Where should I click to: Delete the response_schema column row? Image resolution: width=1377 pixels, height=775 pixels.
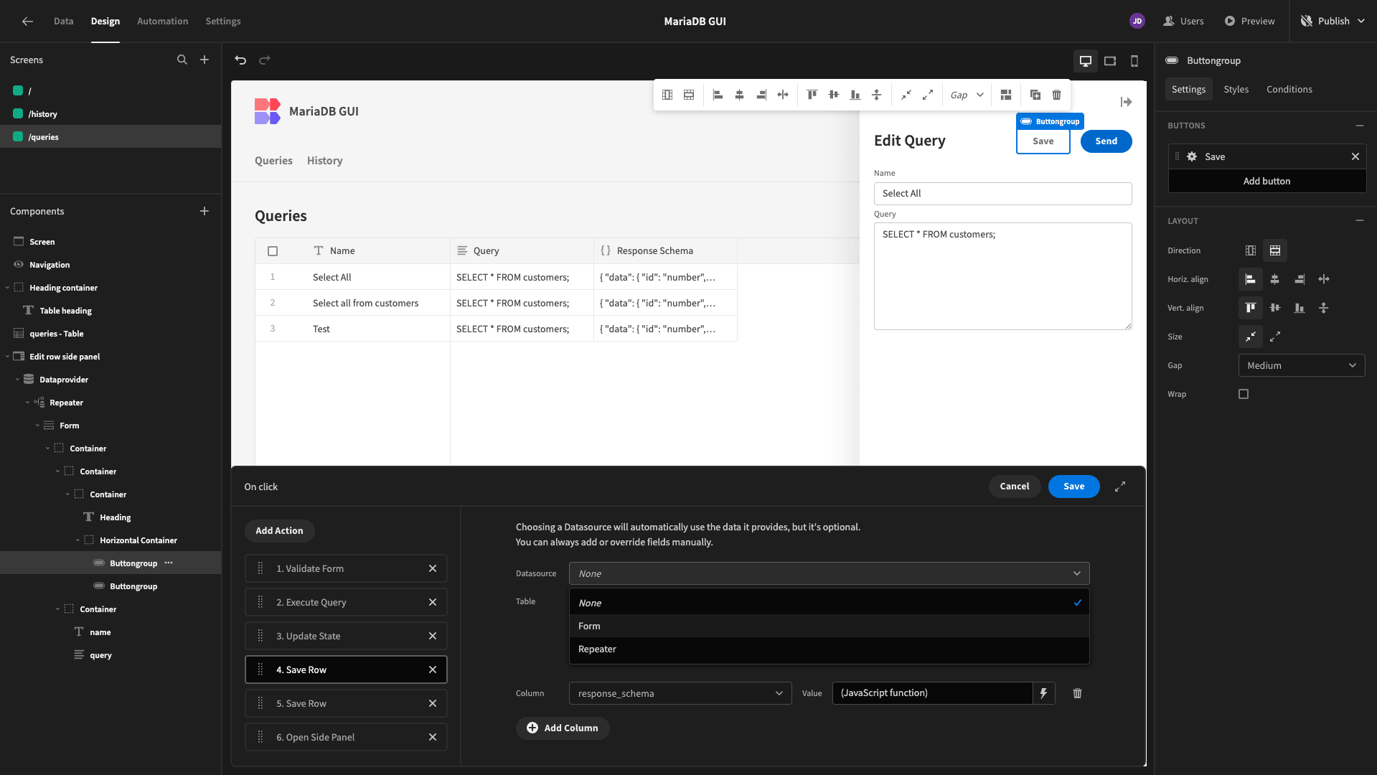1077,693
